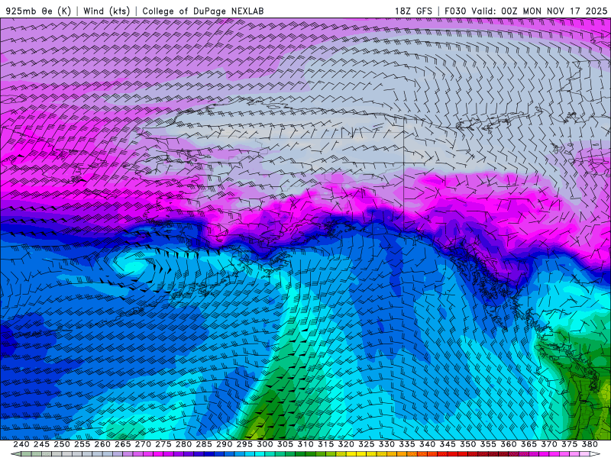Image resolution: width=611 pixels, height=458 pixels.
Task: Click the 345 value on color scale
Action: [x=447, y=444]
